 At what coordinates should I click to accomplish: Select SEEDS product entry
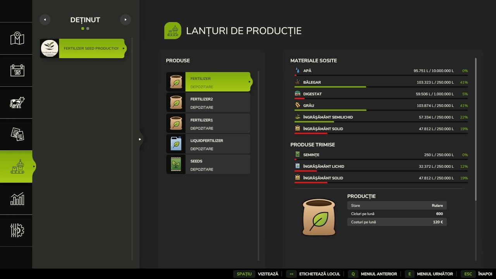click(208, 165)
